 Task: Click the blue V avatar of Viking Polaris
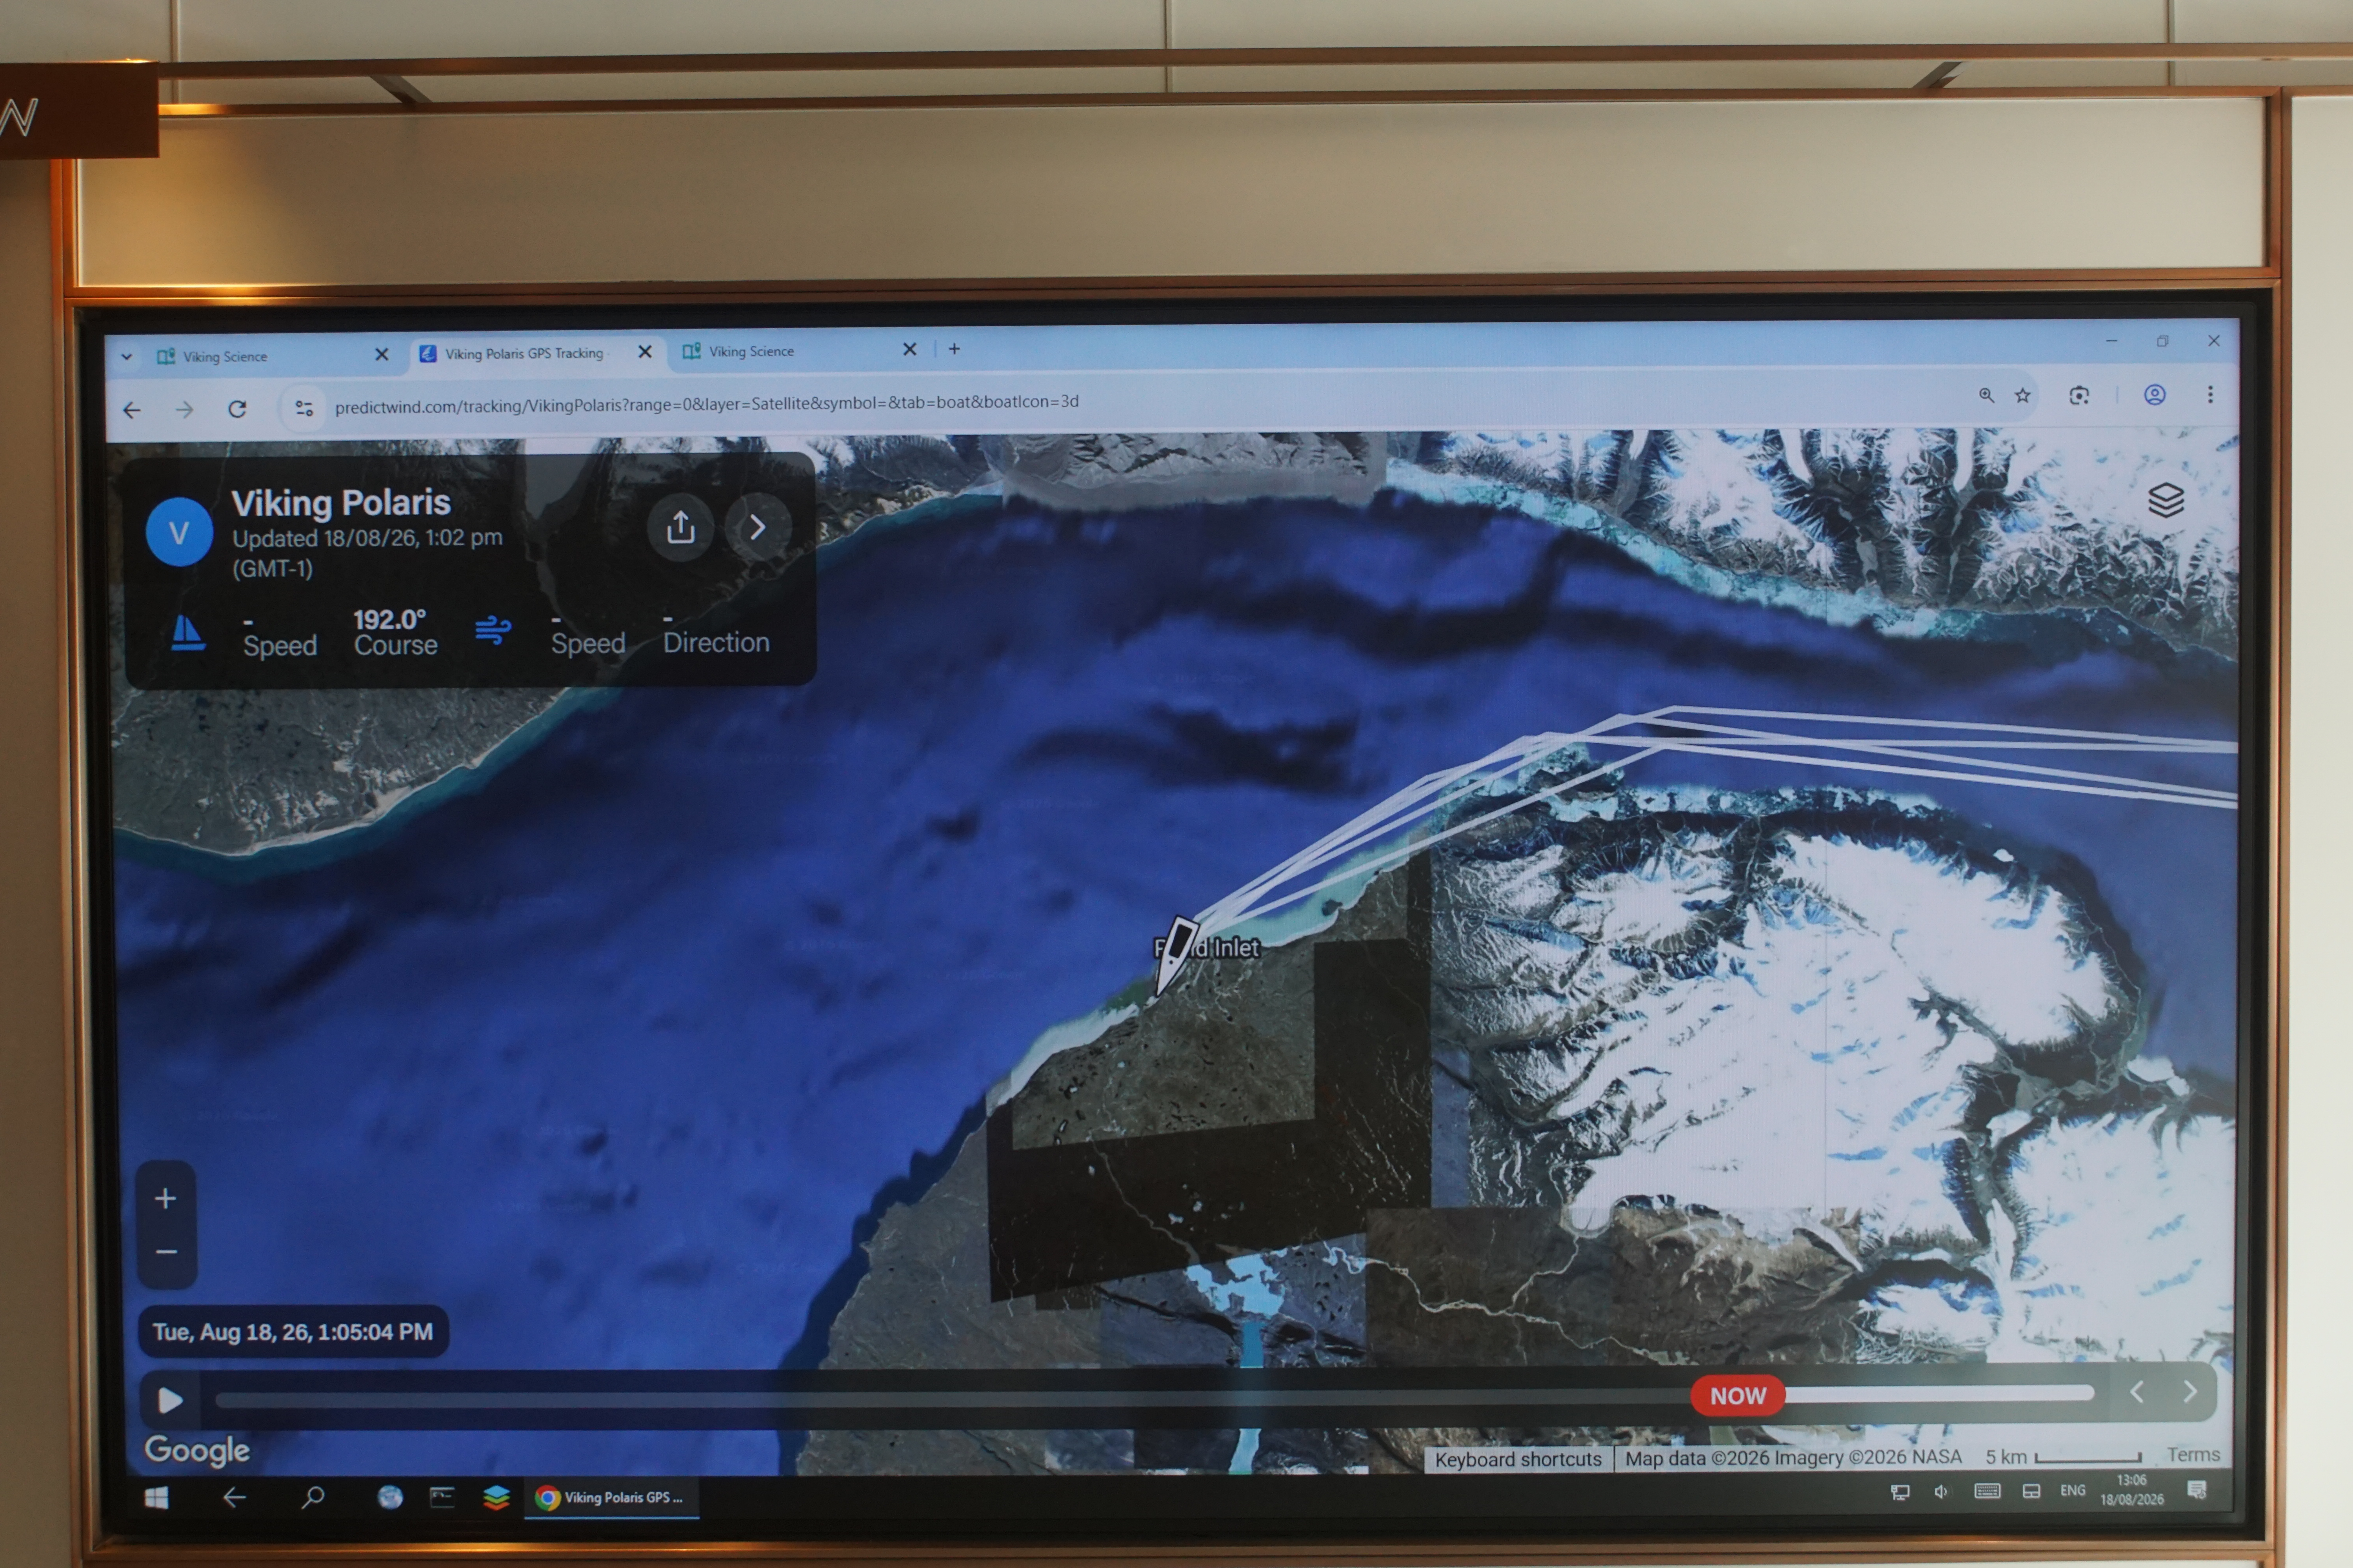click(x=179, y=532)
